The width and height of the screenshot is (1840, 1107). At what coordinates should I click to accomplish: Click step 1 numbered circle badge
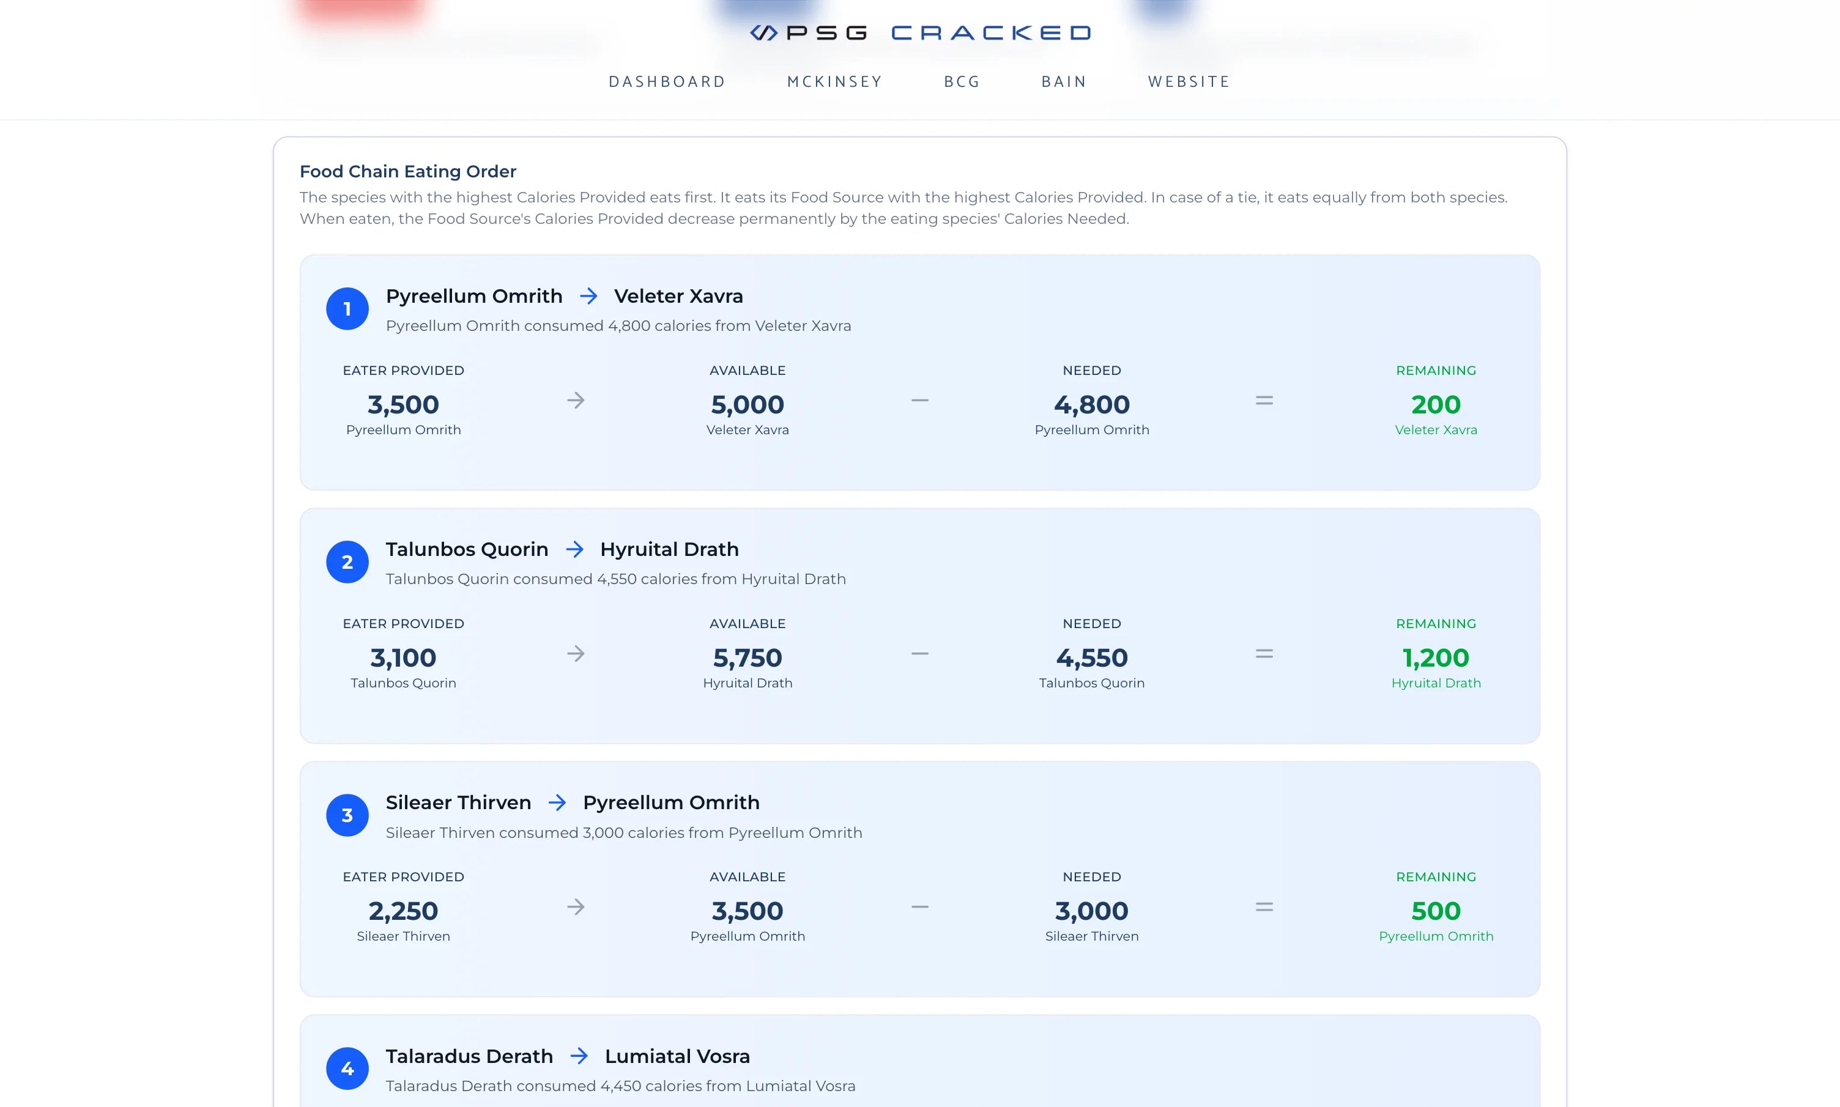[x=347, y=309]
